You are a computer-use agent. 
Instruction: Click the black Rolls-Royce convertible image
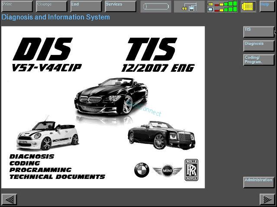161,135
